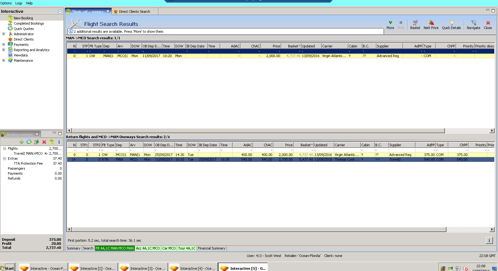The height and width of the screenshot is (271, 498).
Task: Switch to the Summary tab
Action: pos(73,248)
